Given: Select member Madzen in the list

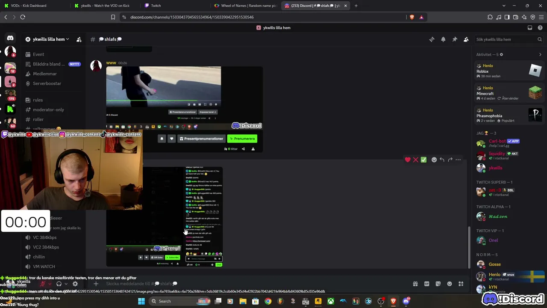Looking at the screenshot, I should point(509,216).
